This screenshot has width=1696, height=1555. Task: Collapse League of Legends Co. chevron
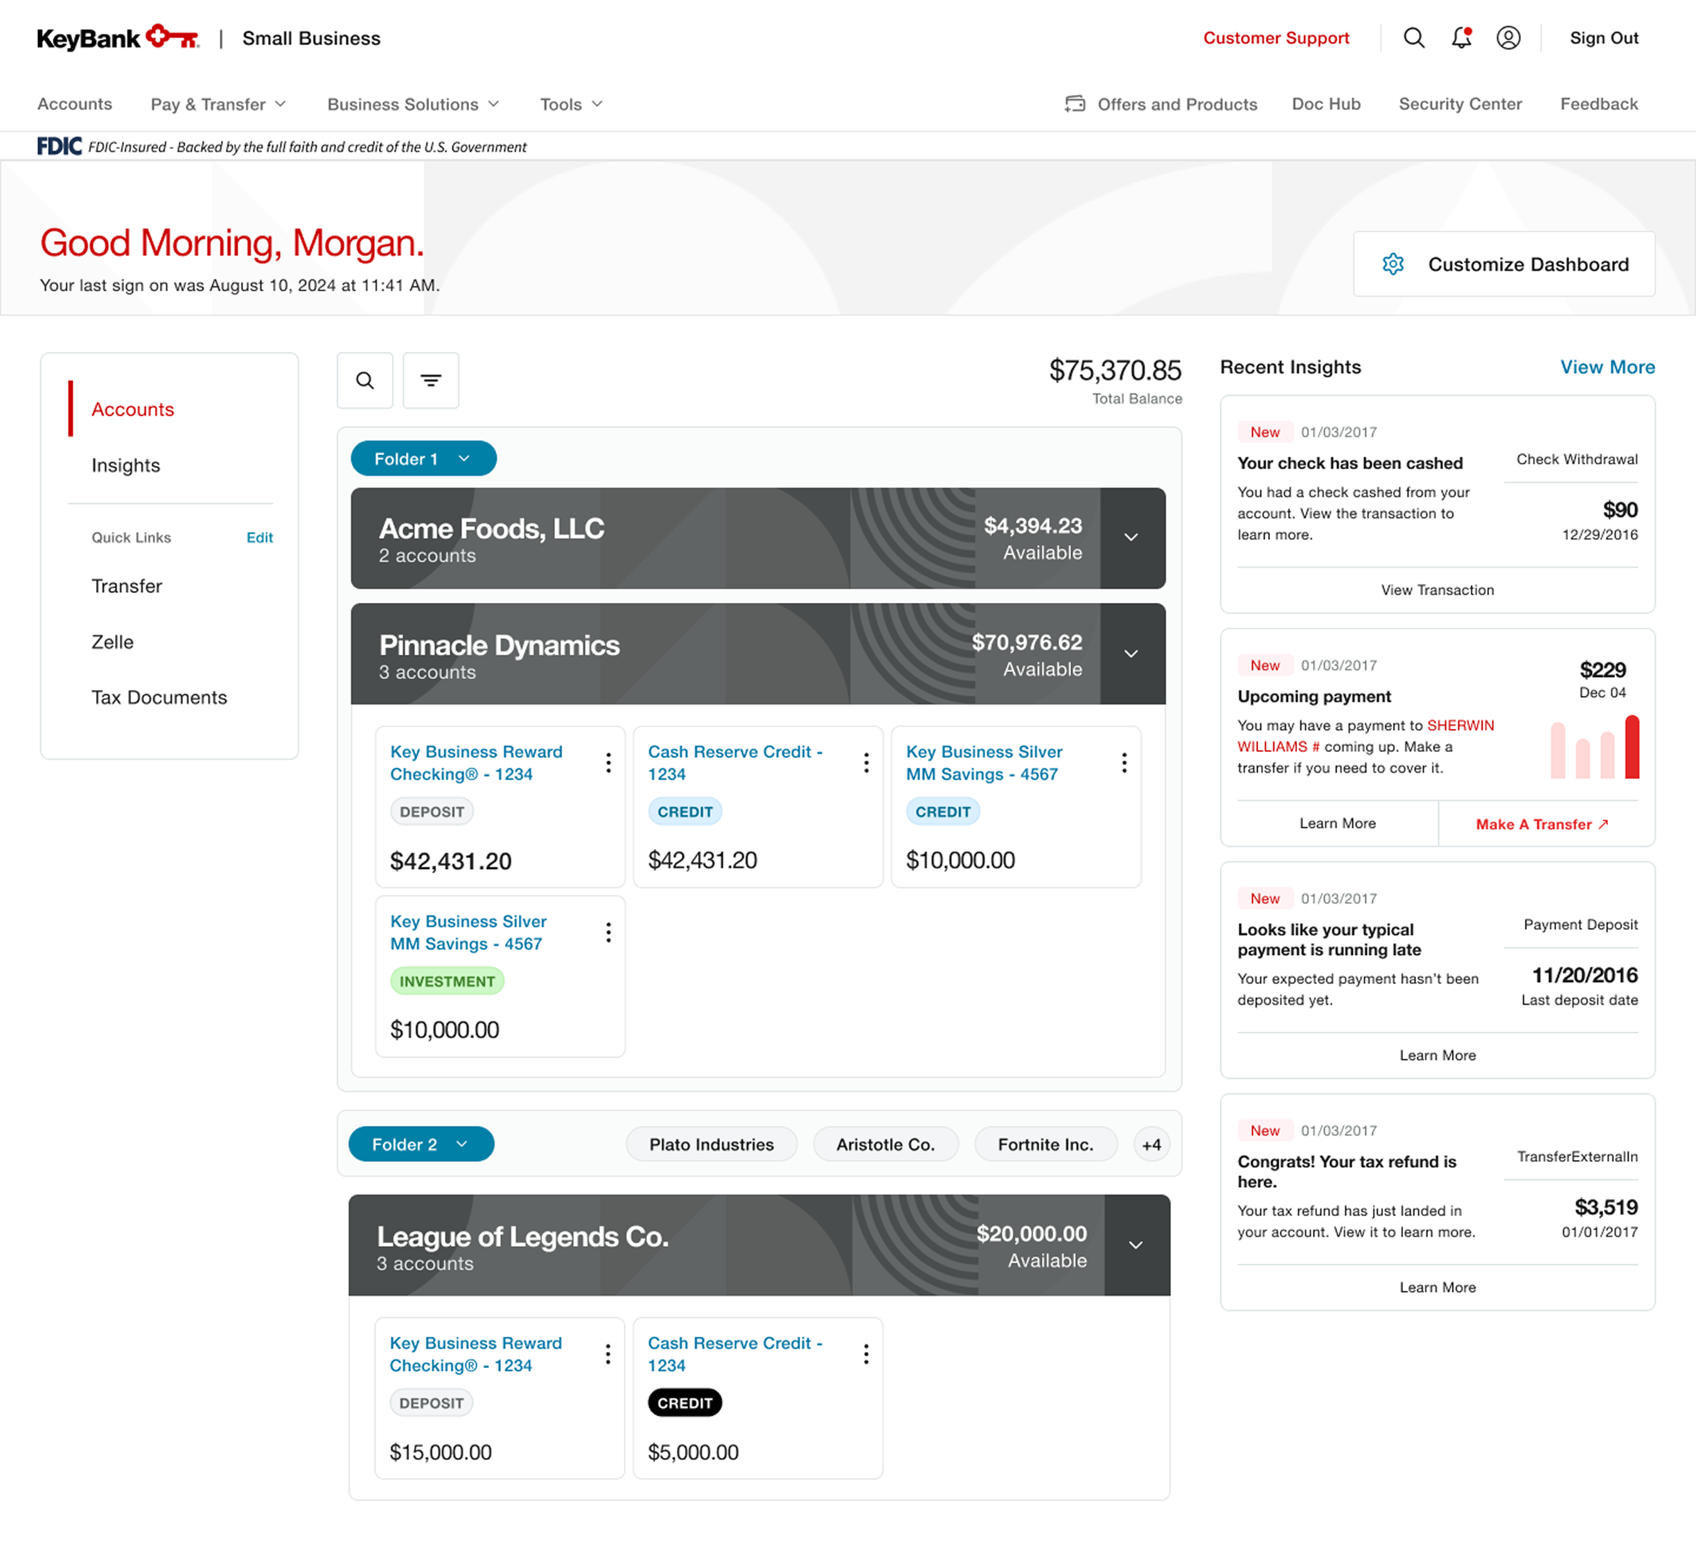(1136, 1245)
